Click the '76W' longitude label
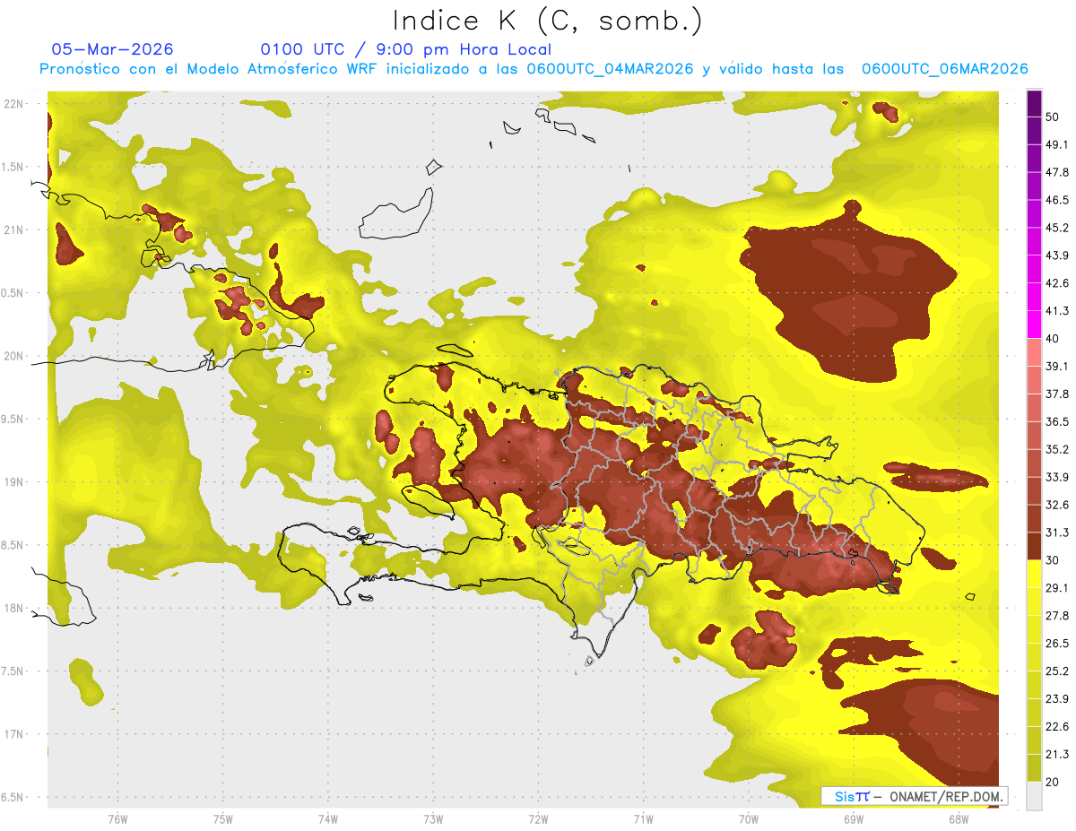This screenshot has height=831, width=1076. coord(117,818)
